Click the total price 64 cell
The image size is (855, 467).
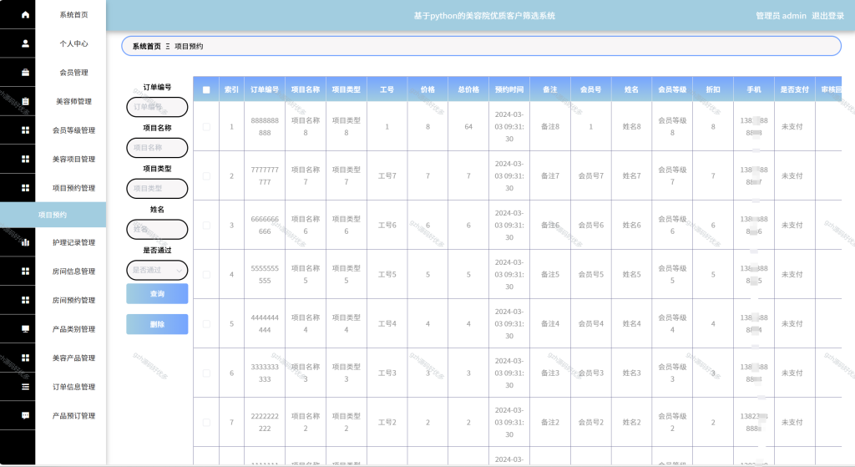click(x=468, y=127)
